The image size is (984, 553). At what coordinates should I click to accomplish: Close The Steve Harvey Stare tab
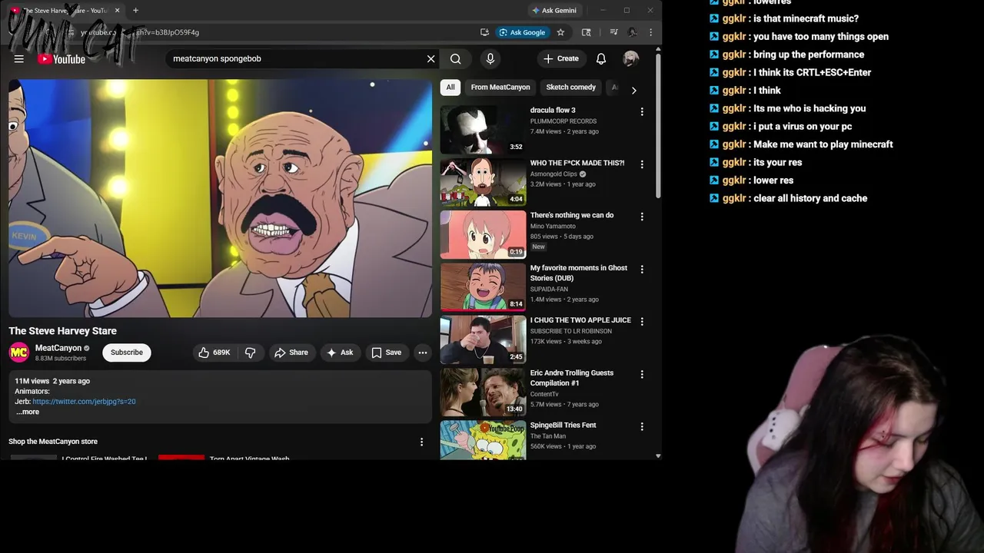point(117,10)
